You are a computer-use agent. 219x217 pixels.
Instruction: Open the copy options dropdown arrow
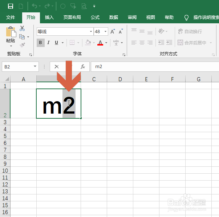[28, 37]
